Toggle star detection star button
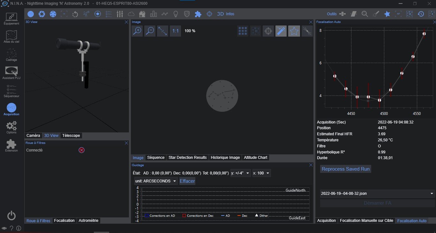The width and height of the screenshot is (436, 233). pyautogui.click(x=294, y=31)
